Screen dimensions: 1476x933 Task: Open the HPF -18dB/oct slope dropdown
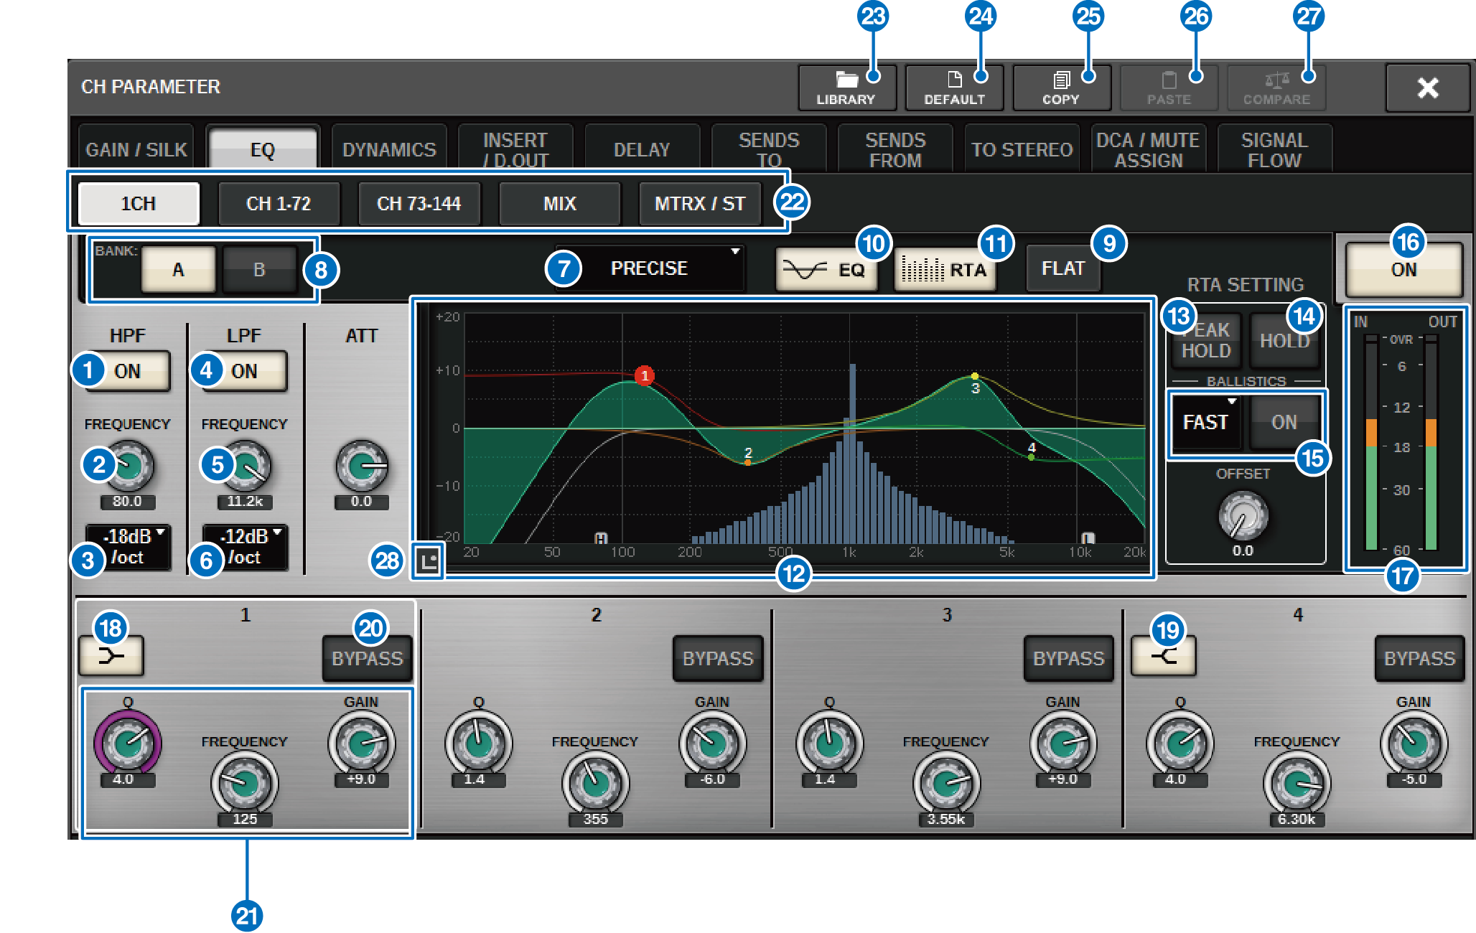point(128,547)
